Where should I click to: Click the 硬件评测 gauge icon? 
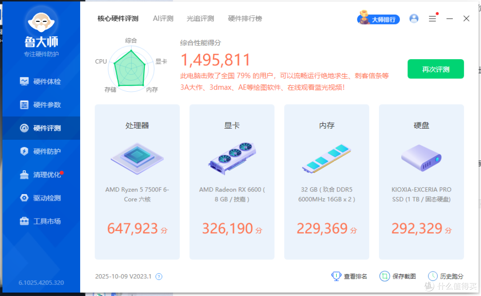click(x=24, y=128)
